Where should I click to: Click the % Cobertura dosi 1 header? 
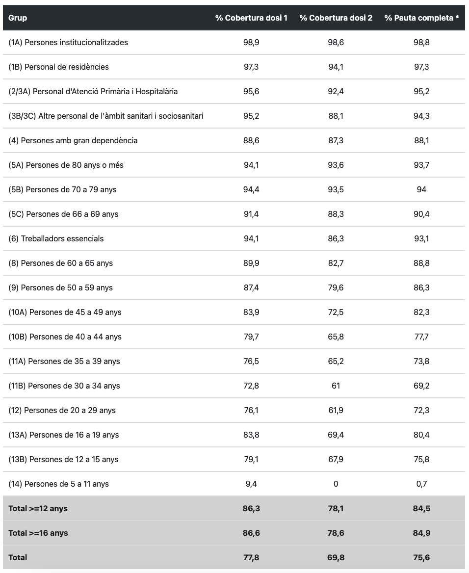point(251,18)
